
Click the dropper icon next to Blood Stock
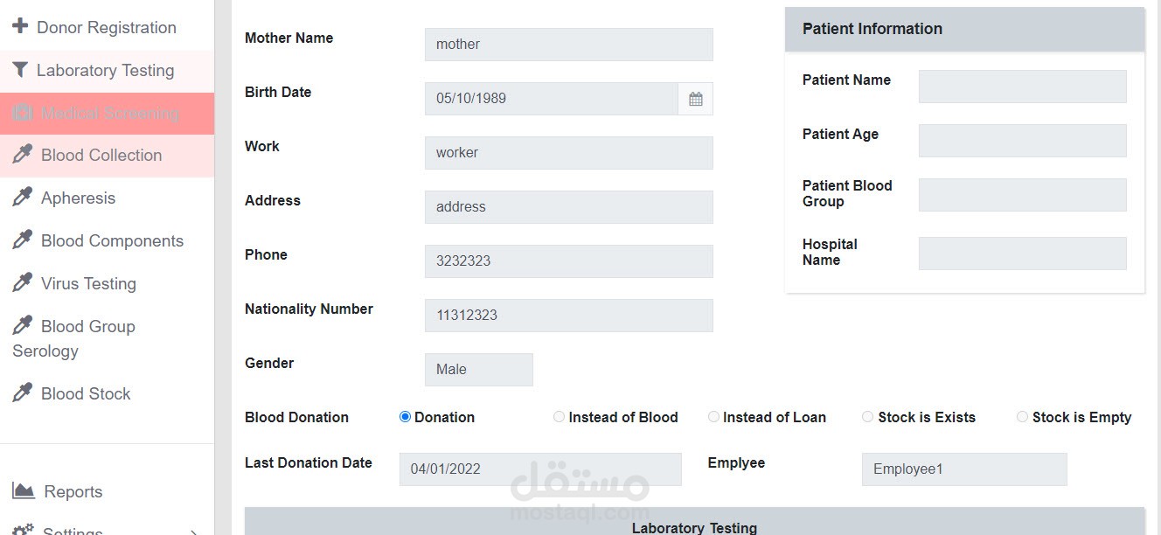click(22, 393)
